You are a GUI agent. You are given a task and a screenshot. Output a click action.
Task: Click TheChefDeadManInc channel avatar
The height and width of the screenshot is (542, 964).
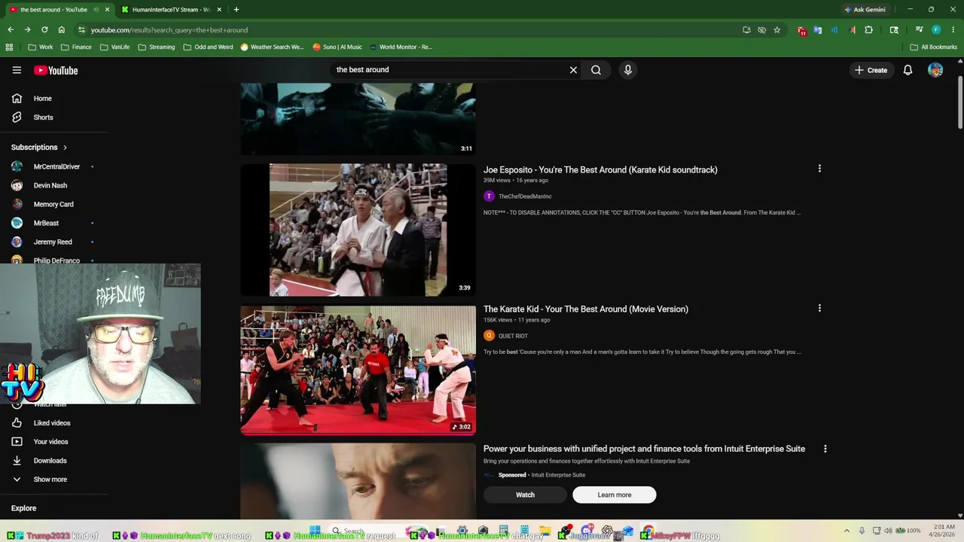489,196
